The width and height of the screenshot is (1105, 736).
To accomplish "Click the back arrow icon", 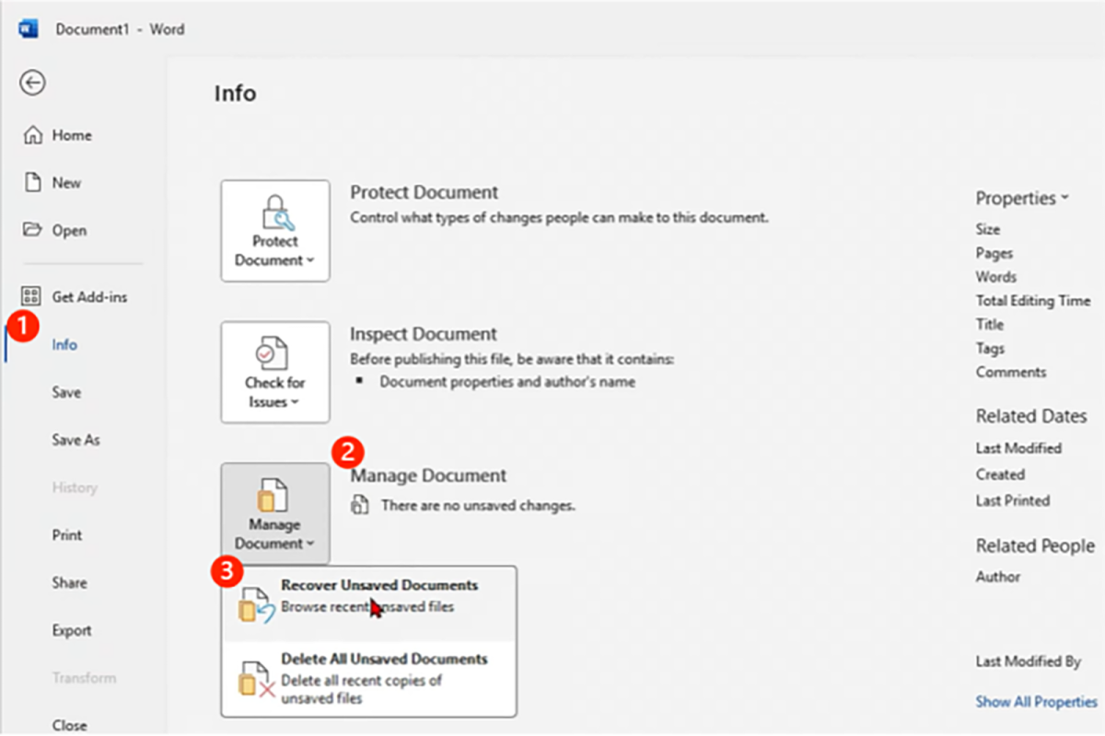I will point(32,83).
